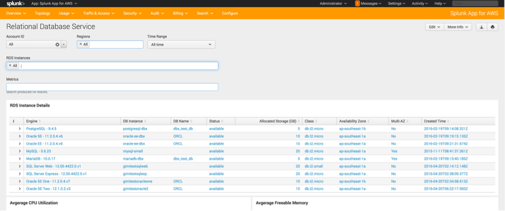
Task: Expand the MySQL - 5.6.23 row
Action: click(20, 151)
